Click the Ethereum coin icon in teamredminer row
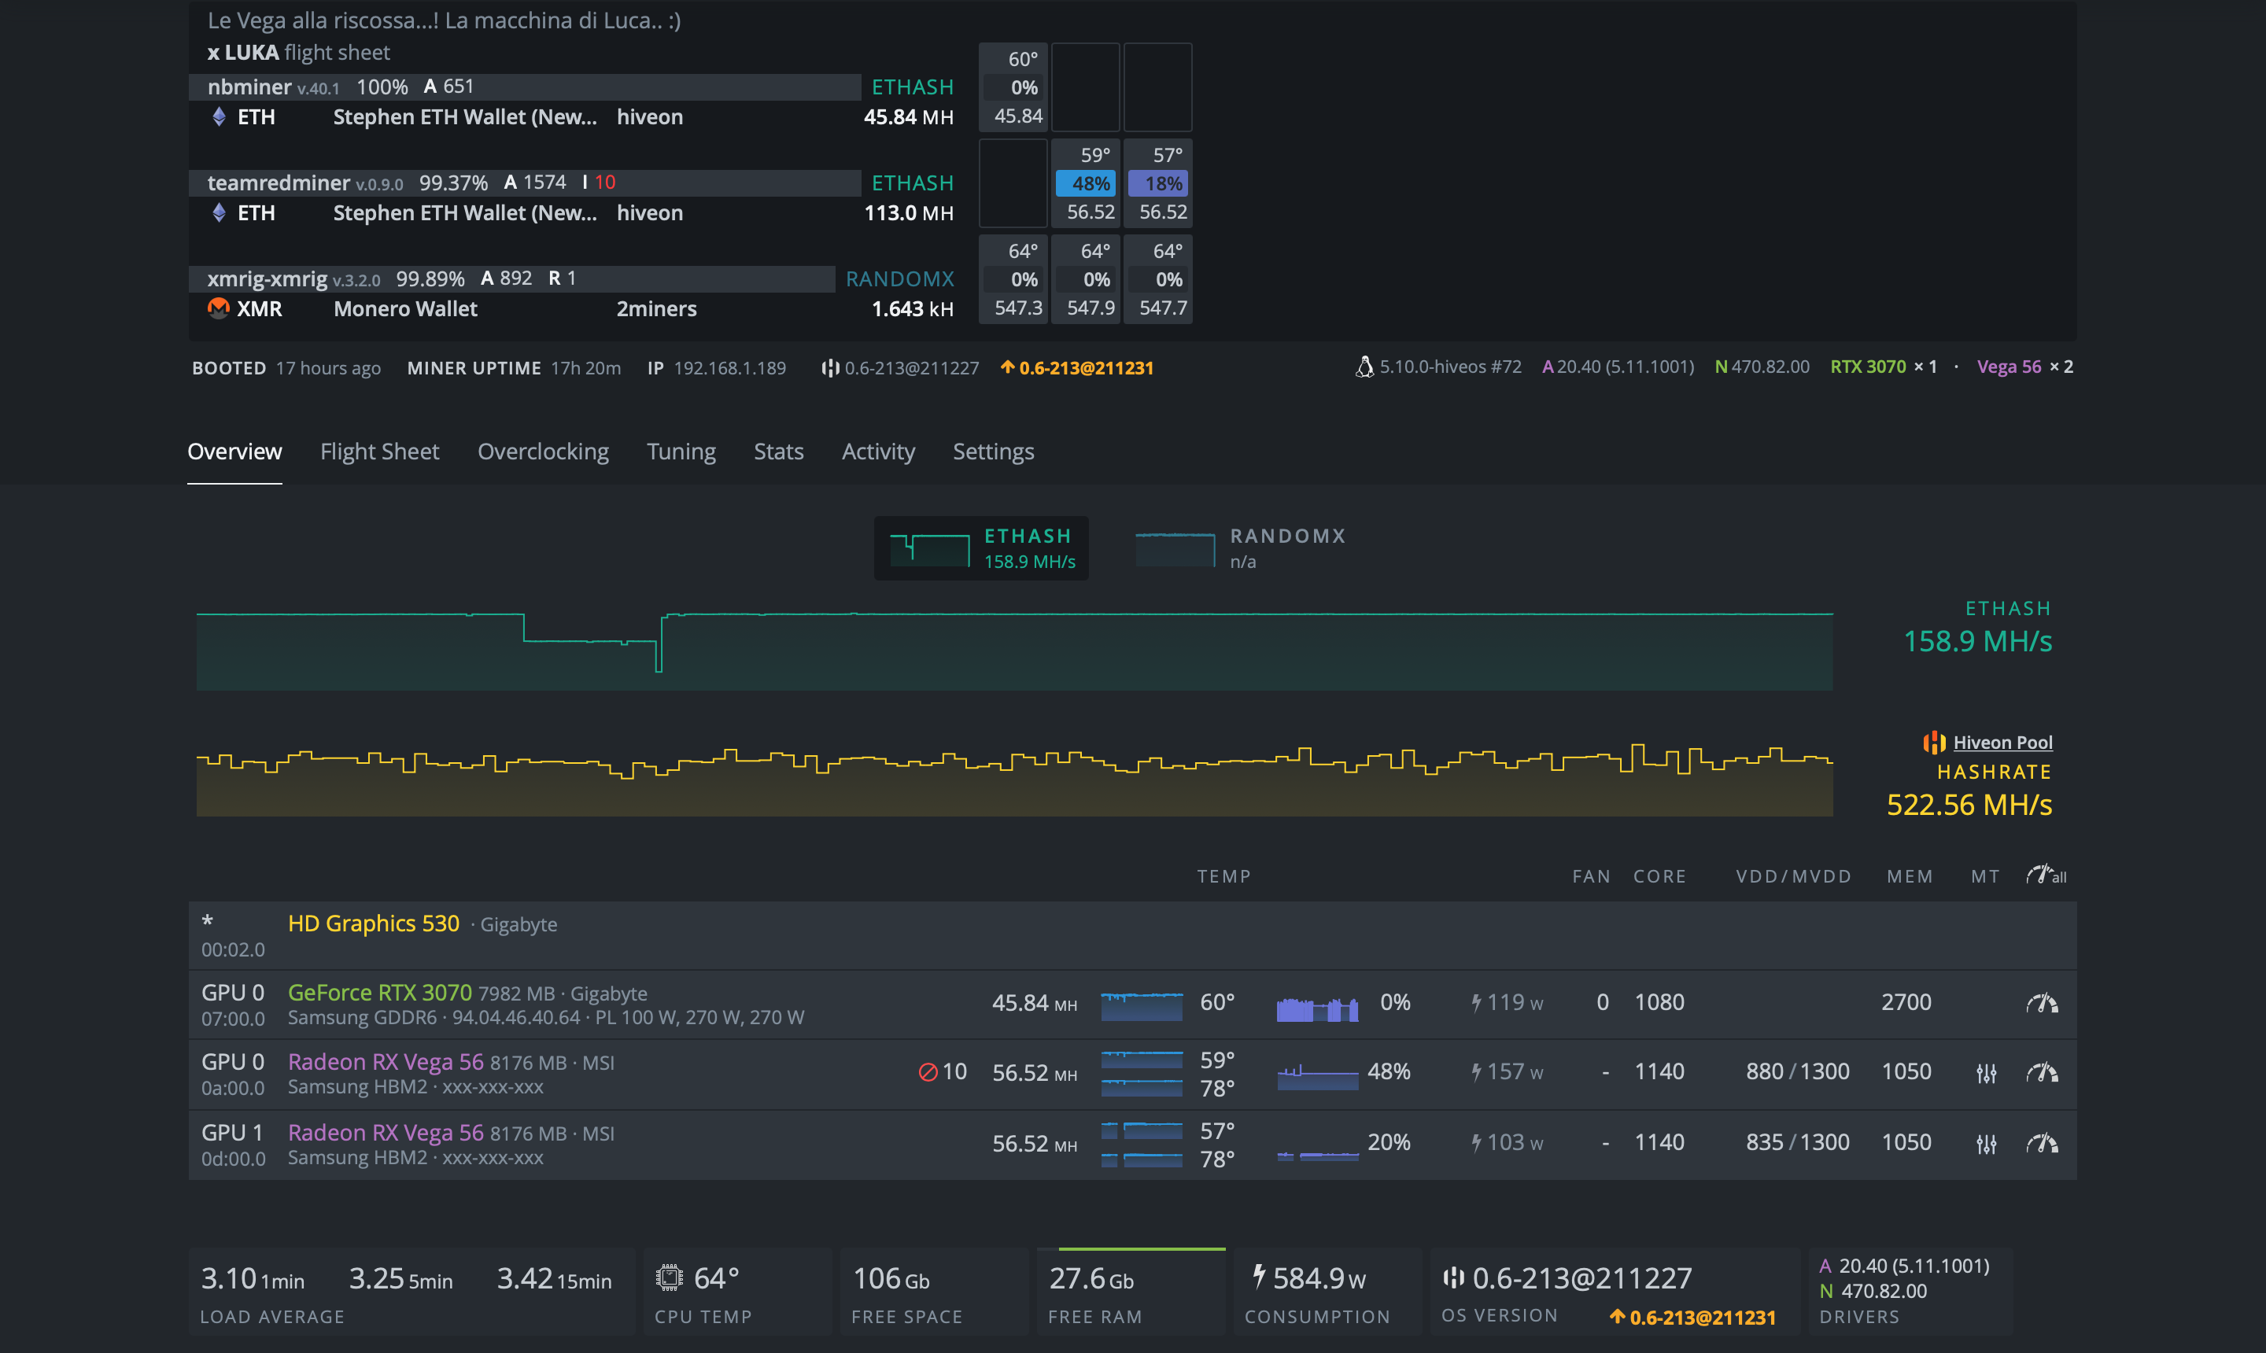Screen dimensions: 2266x1353 pyautogui.click(x=219, y=212)
